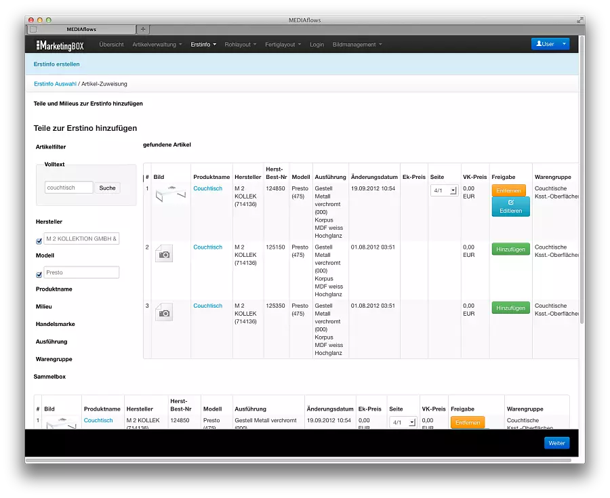Screen dimensions: 610x498
Task: Open Seite dropdown in Sammelbox table
Action: point(403,422)
